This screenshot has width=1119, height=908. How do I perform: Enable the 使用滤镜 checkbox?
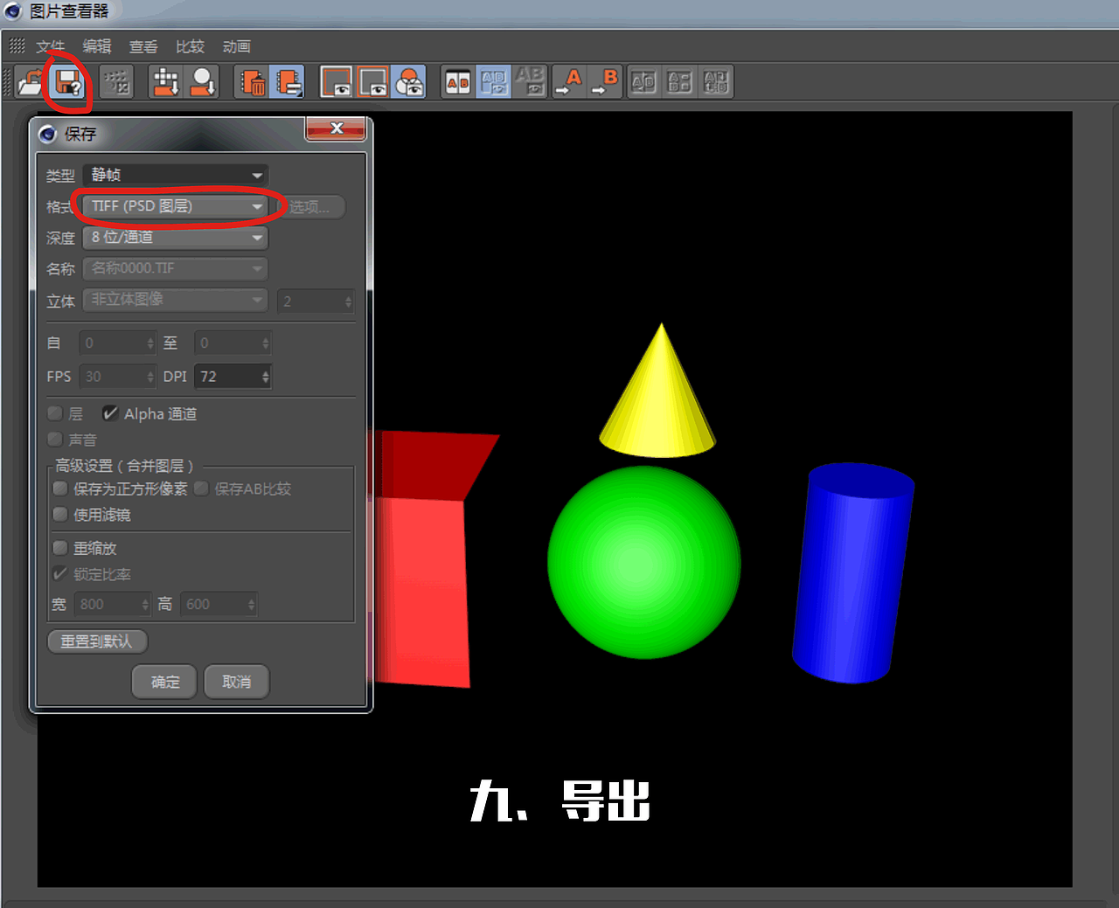click(x=60, y=515)
